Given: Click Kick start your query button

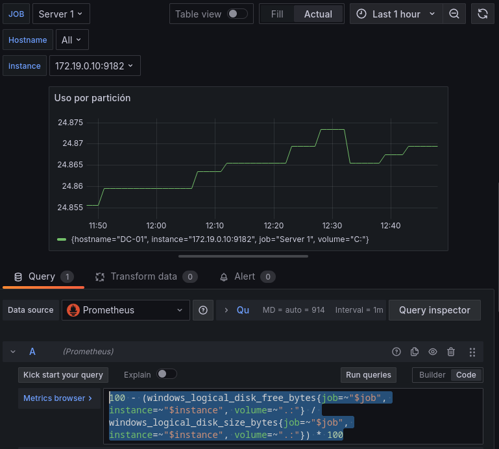Looking at the screenshot, I should [x=63, y=375].
